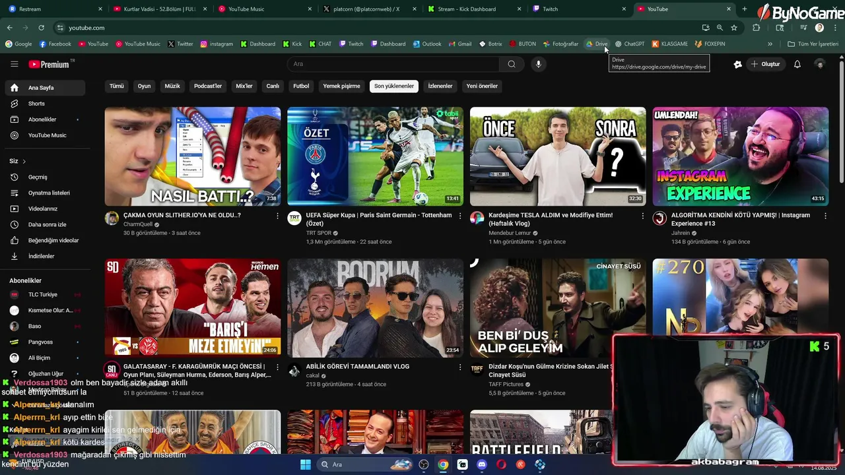Switch to the Kurtlar Vadisi browser tab
845x475 pixels.
click(160, 9)
